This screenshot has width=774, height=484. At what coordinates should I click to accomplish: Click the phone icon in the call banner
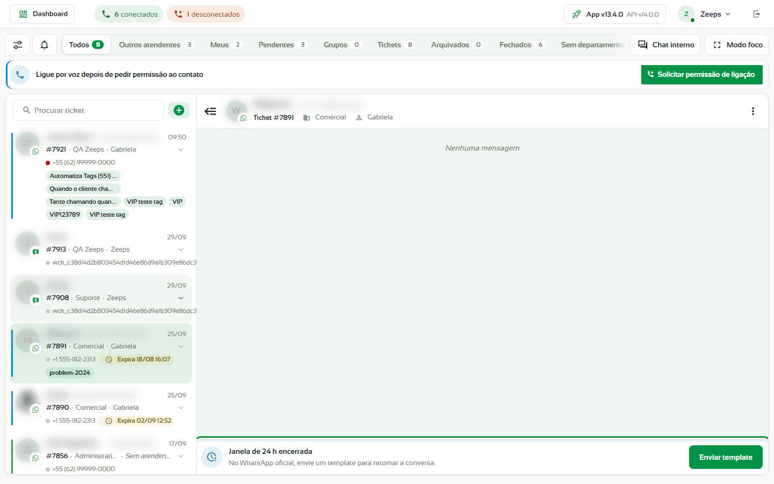coord(20,75)
